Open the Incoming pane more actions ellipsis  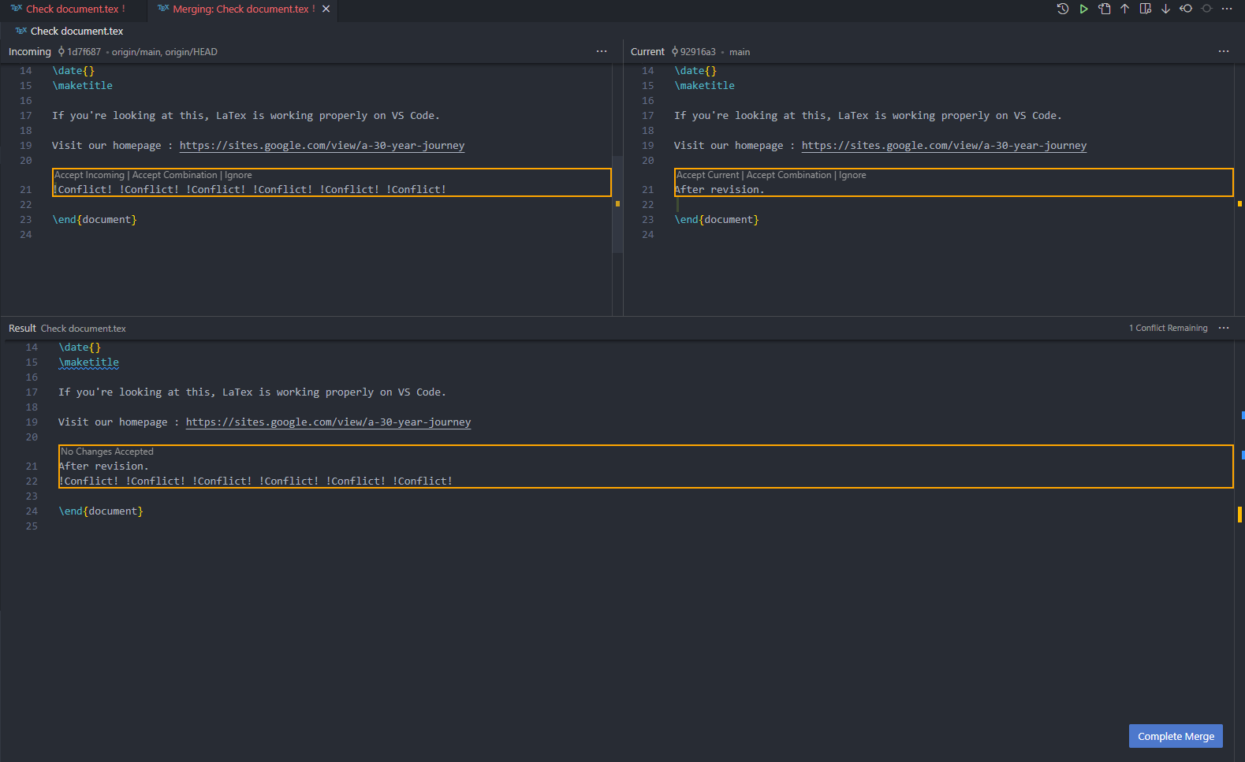click(602, 51)
